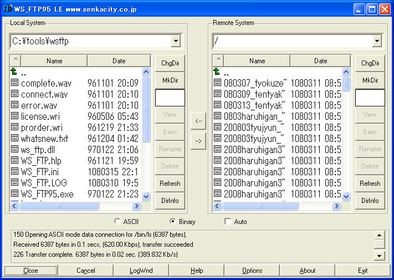Click the local list scroll left arrow
Viewport: 394px width, 280px height.
point(14,206)
